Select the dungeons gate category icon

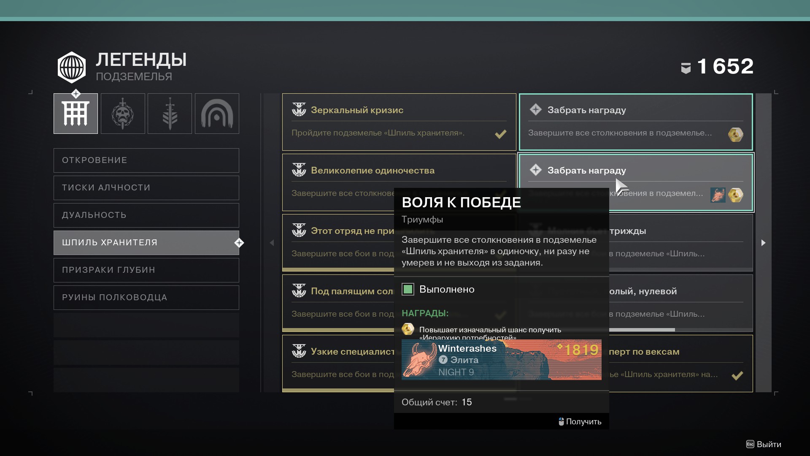76,114
